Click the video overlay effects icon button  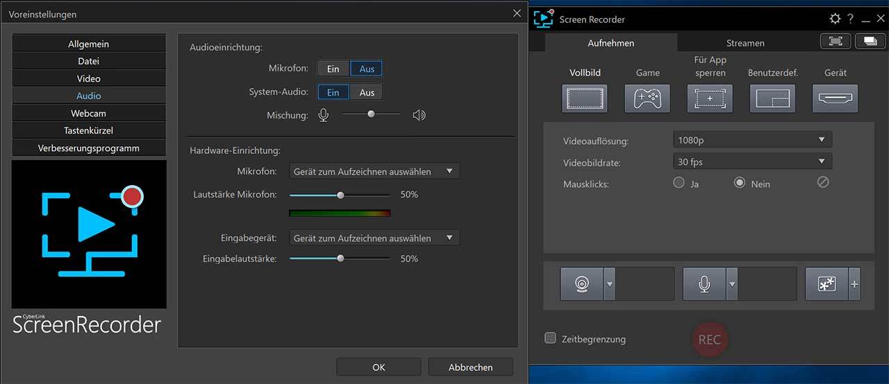[x=826, y=284]
